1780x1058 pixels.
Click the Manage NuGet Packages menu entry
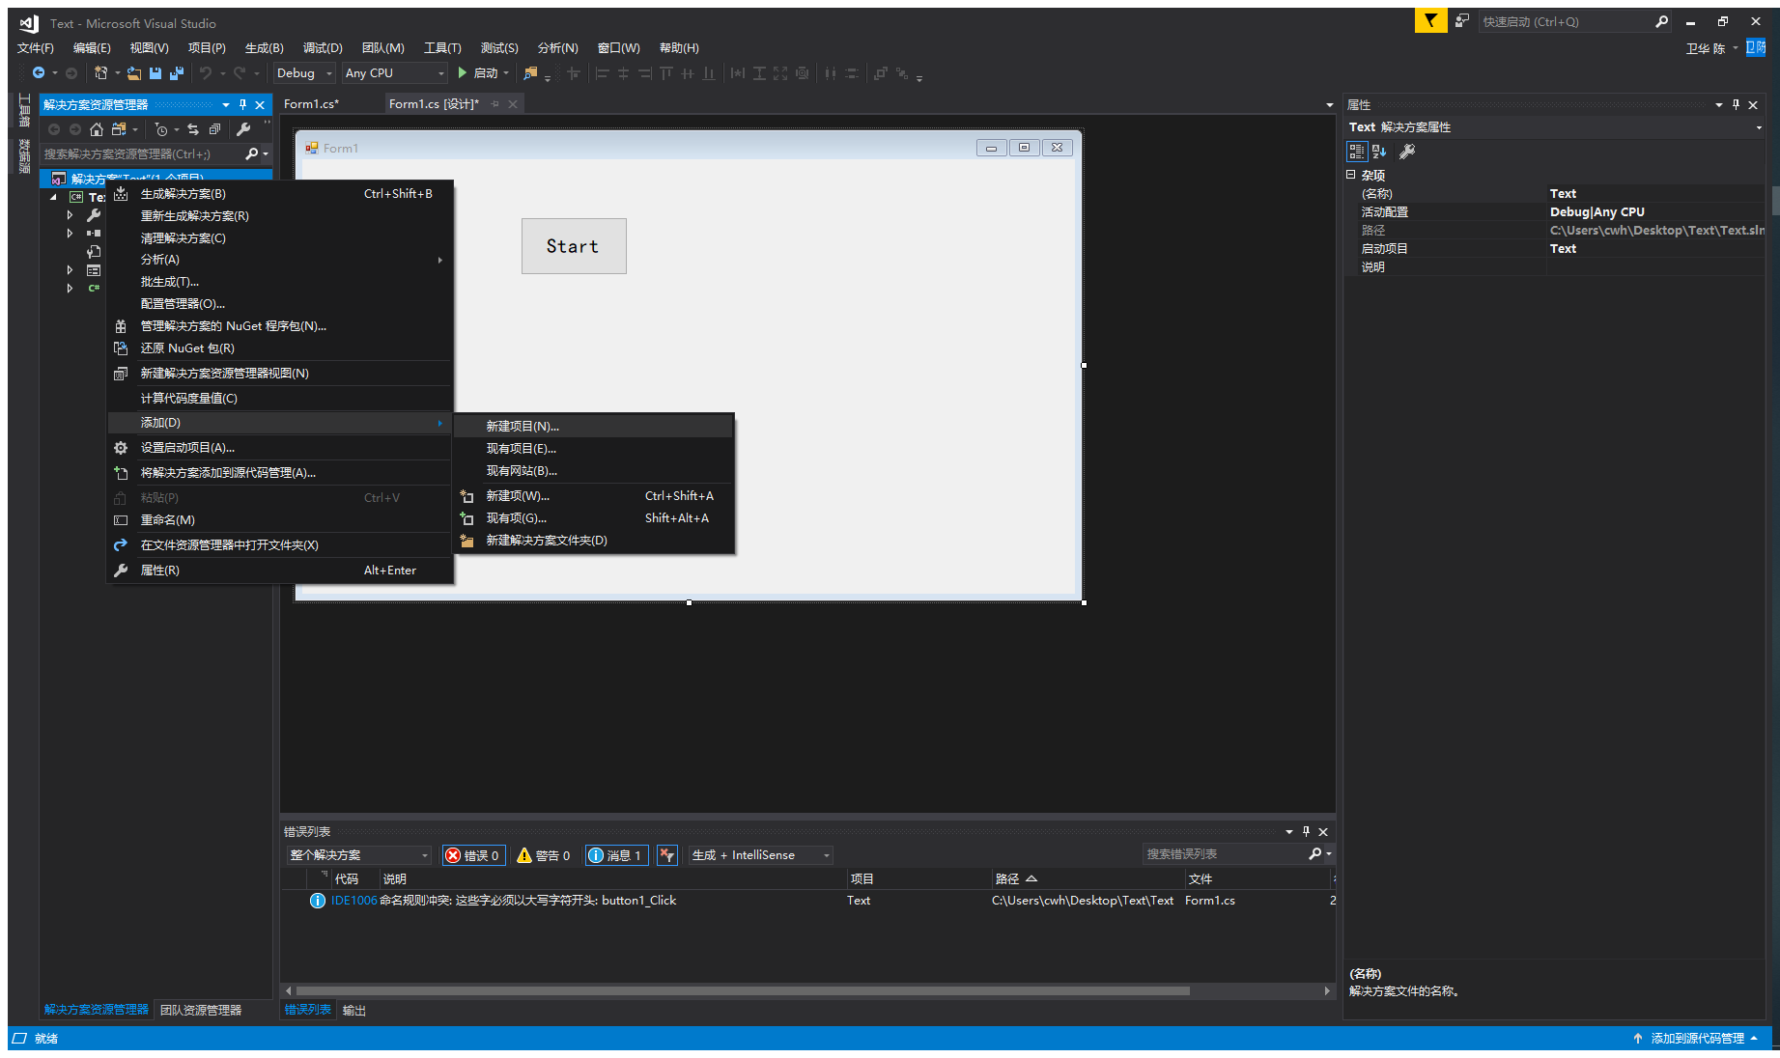[280, 326]
